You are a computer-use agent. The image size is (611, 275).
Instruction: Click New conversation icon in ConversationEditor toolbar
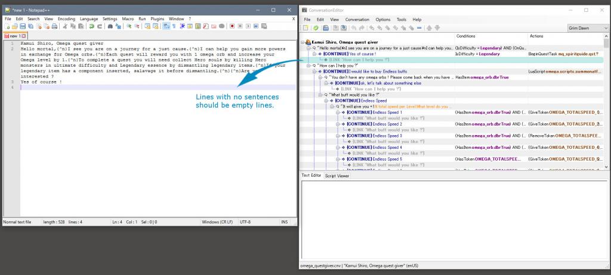tap(305, 27)
